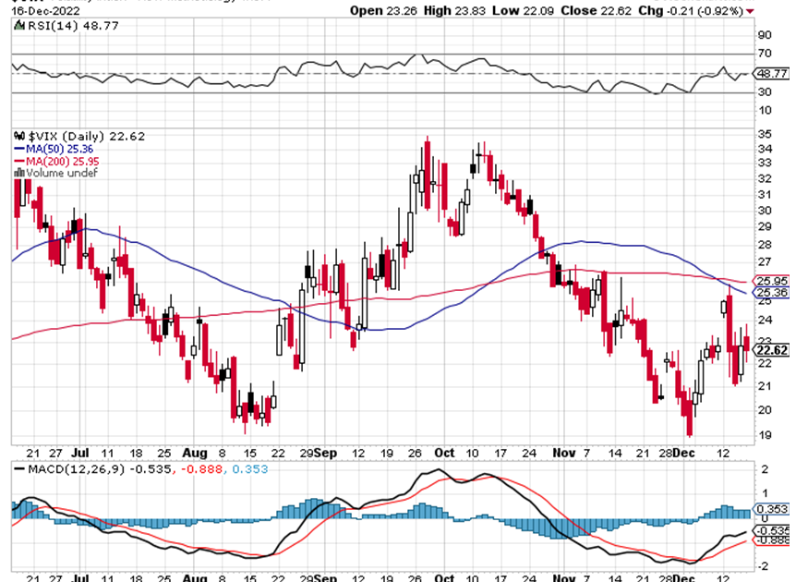Click the Oct label below the price chart
796x582 pixels.
click(444, 454)
